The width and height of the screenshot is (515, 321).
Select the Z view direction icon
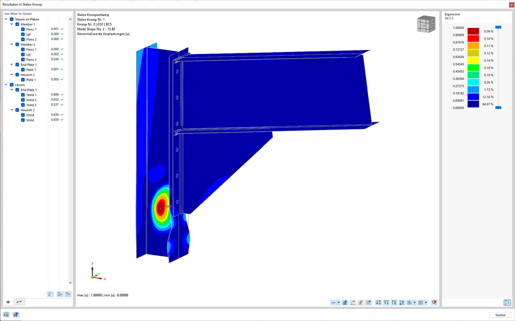[394, 302]
